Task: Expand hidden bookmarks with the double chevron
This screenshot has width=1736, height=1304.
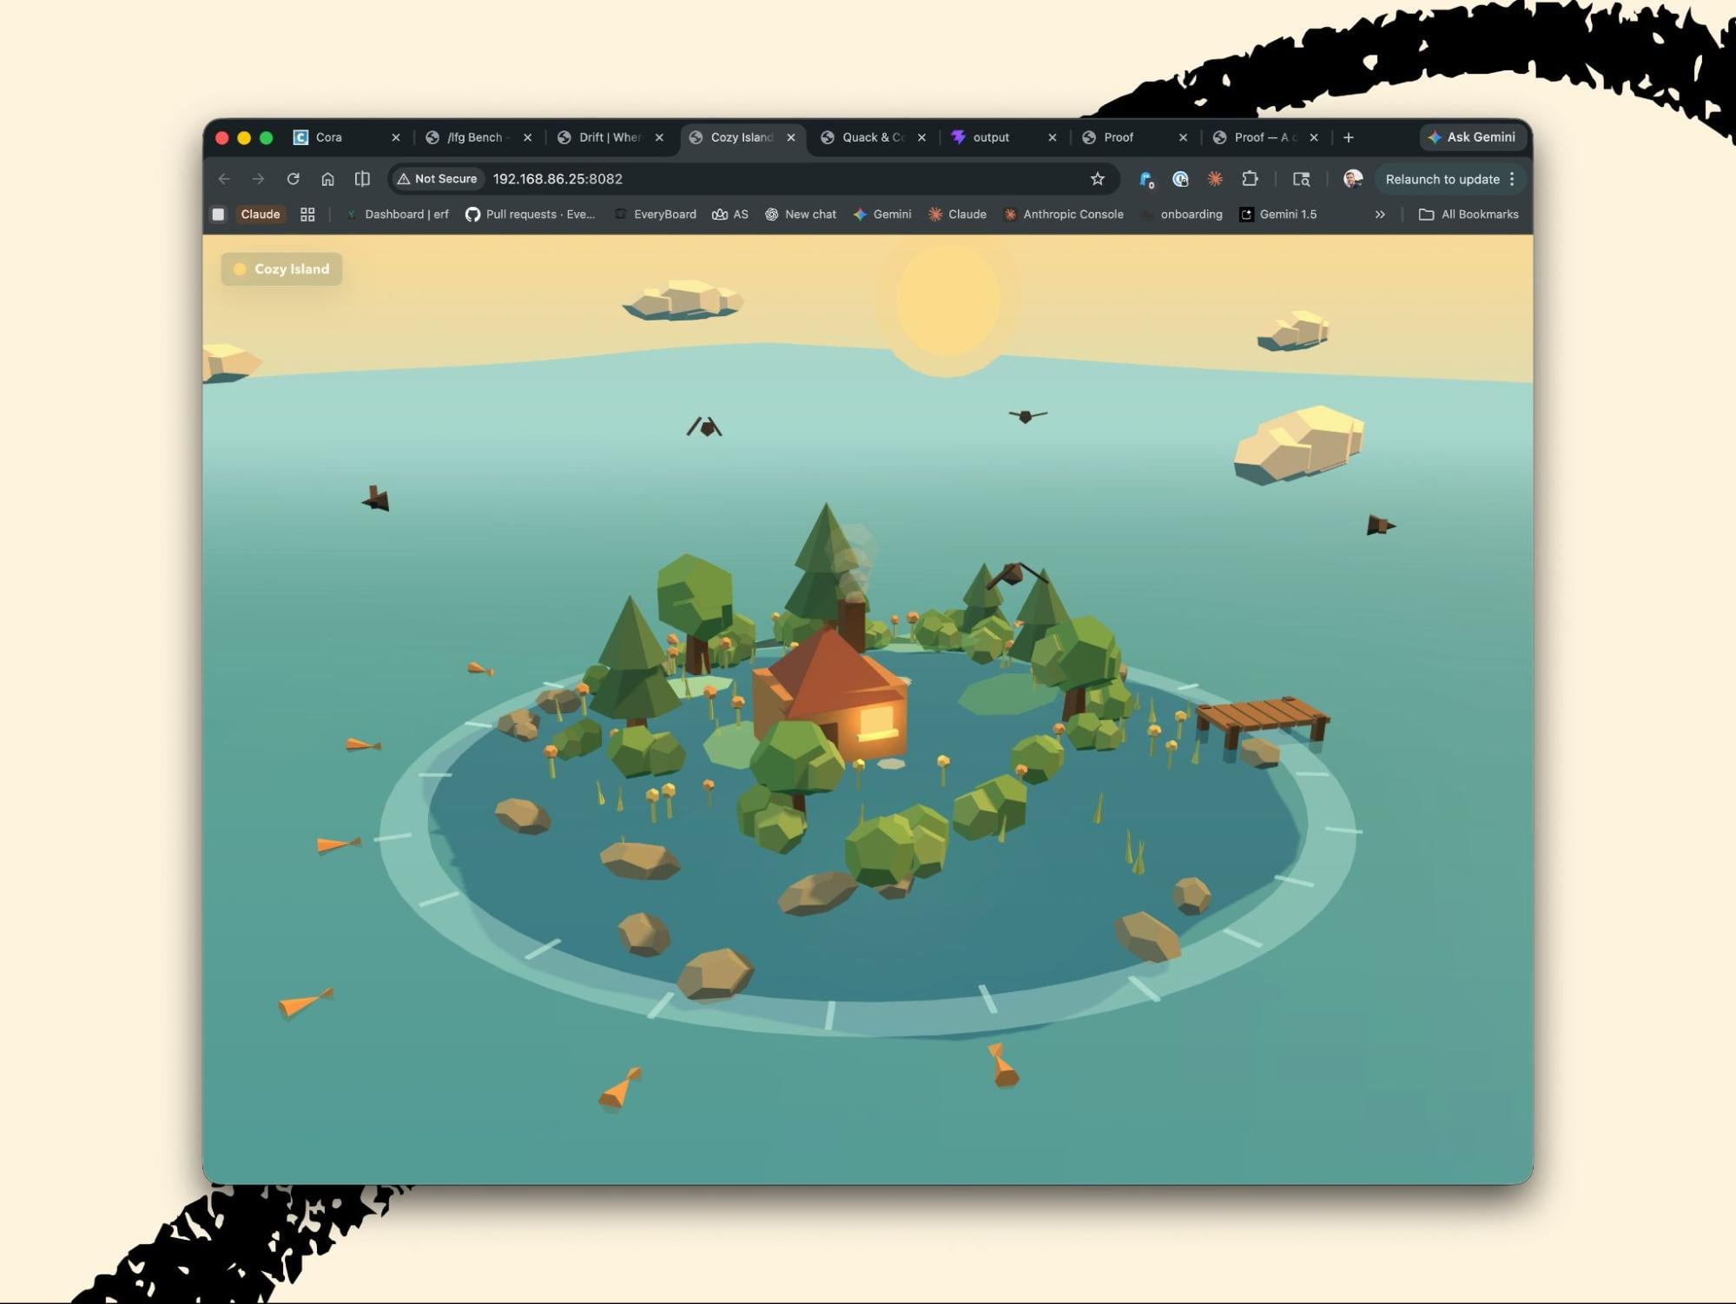Action: point(1380,215)
